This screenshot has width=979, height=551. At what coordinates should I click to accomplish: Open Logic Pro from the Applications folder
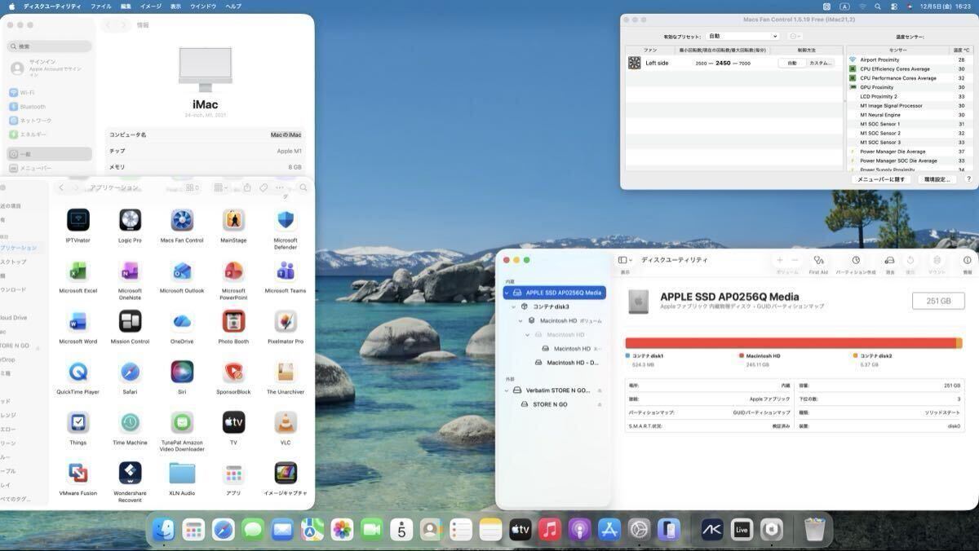(130, 221)
